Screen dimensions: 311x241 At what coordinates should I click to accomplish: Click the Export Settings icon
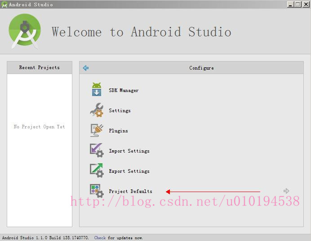97,171
